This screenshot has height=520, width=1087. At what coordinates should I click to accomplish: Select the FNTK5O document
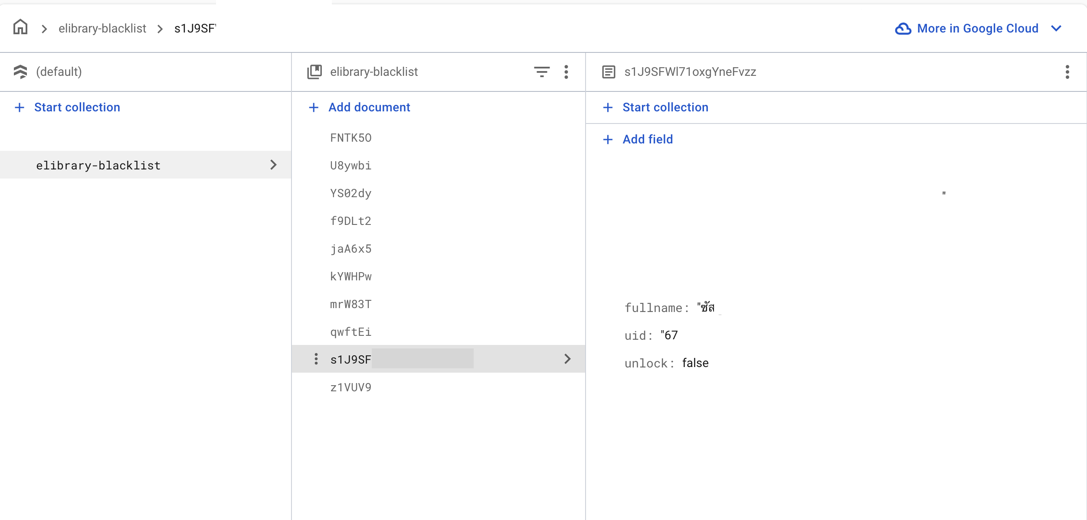tap(350, 137)
